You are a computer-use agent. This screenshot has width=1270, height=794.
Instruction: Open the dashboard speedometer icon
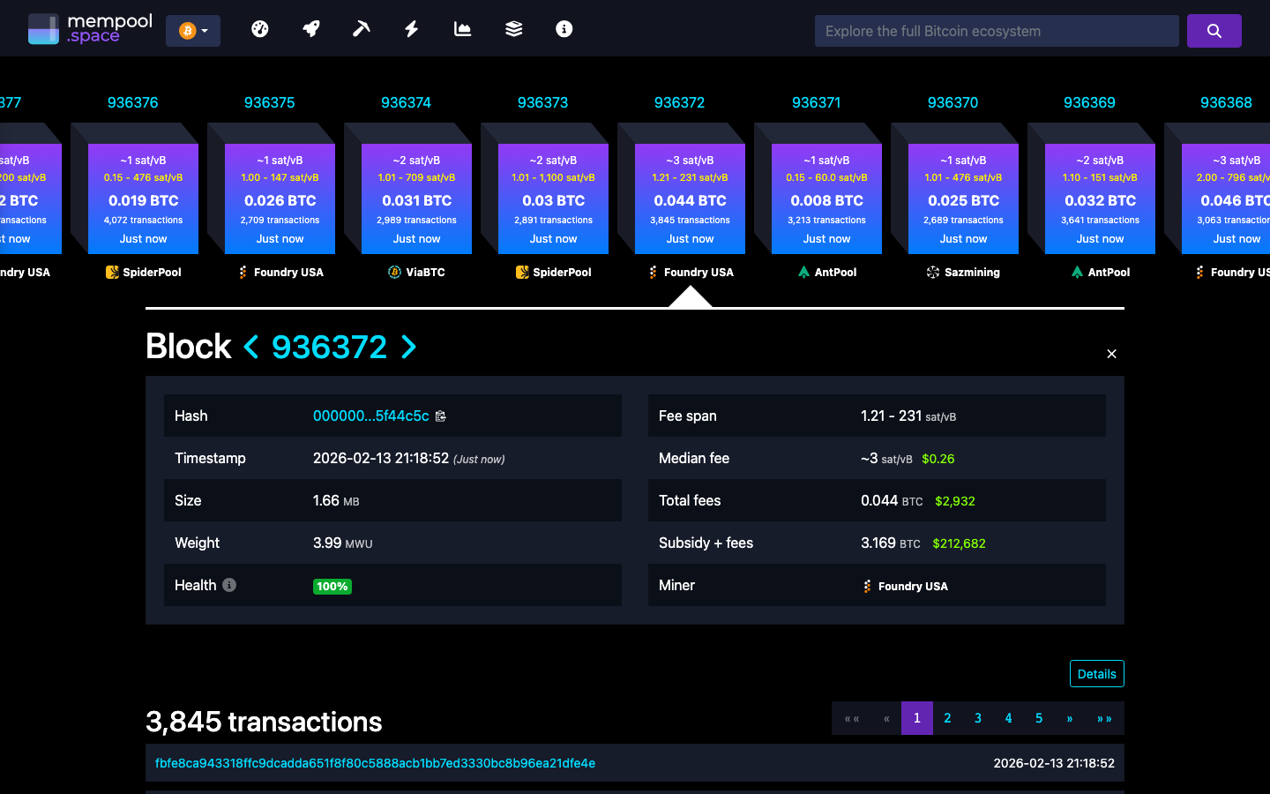tap(260, 28)
